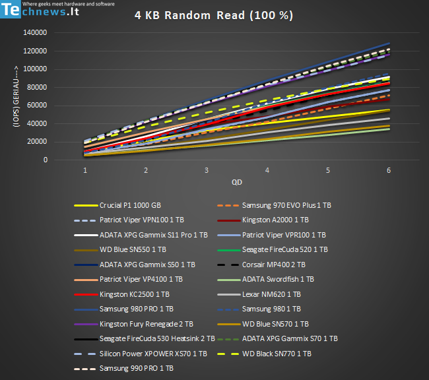The height and width of the screenshot is (380, 429).
Task: Select 'ADATA XPG Gammix S70 1 TB' legend label
Action: pyautogui.click(x=290, y=338)
